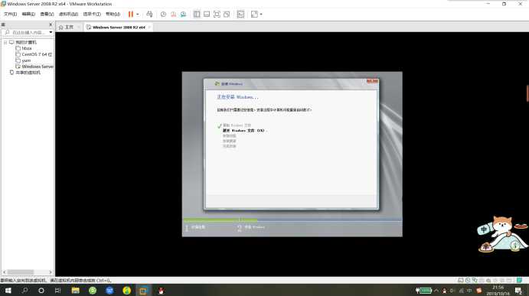Click the 展开 Windows 文件 progress line
Screen dimensions: 529x296
point(244,131)
